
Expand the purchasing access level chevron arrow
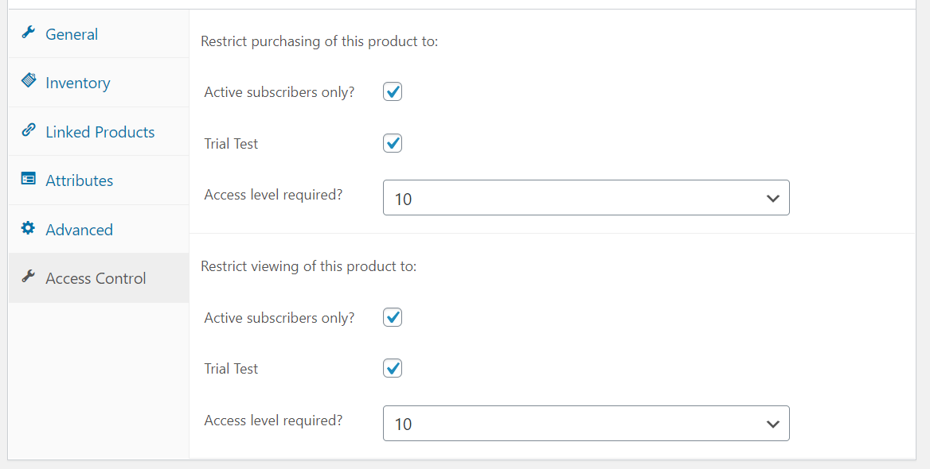(x=772, y=199)
